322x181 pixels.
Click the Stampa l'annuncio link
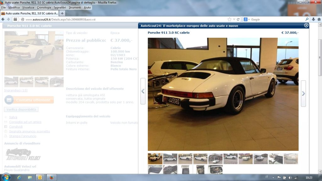[x=23, y=136]
